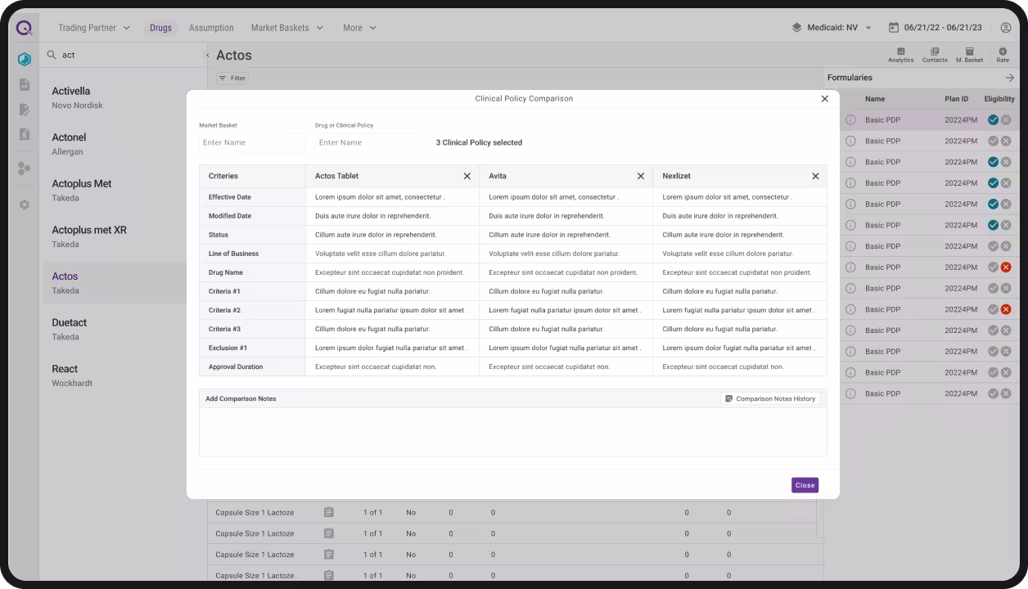Click in the Add Comparison Notes text area

click(x=512, y=431)
